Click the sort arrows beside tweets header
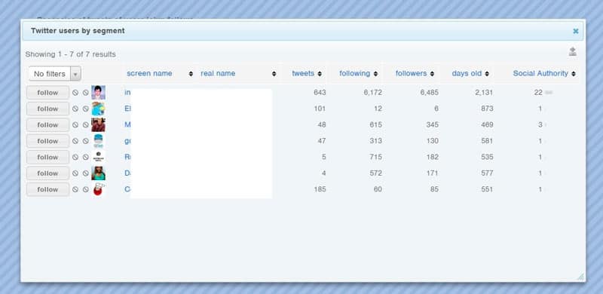This screenshot has width=603, height=294. click(320, 74)
